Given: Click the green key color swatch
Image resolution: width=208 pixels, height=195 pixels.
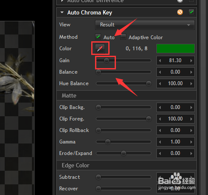Looking at the screenshot, I should [176, 49].
